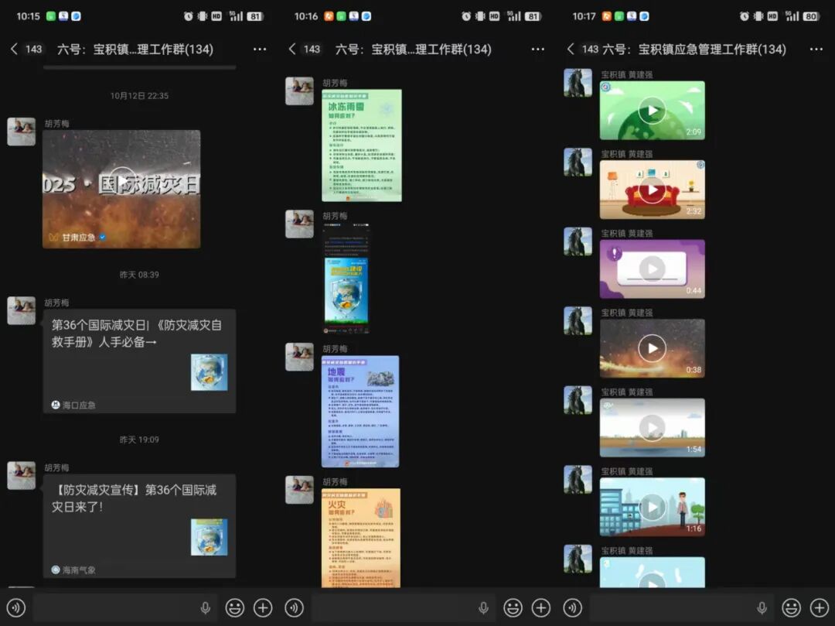Play the 0:44 cartoon video message
This screenshot has width=835, height=626.
[652, 269]
